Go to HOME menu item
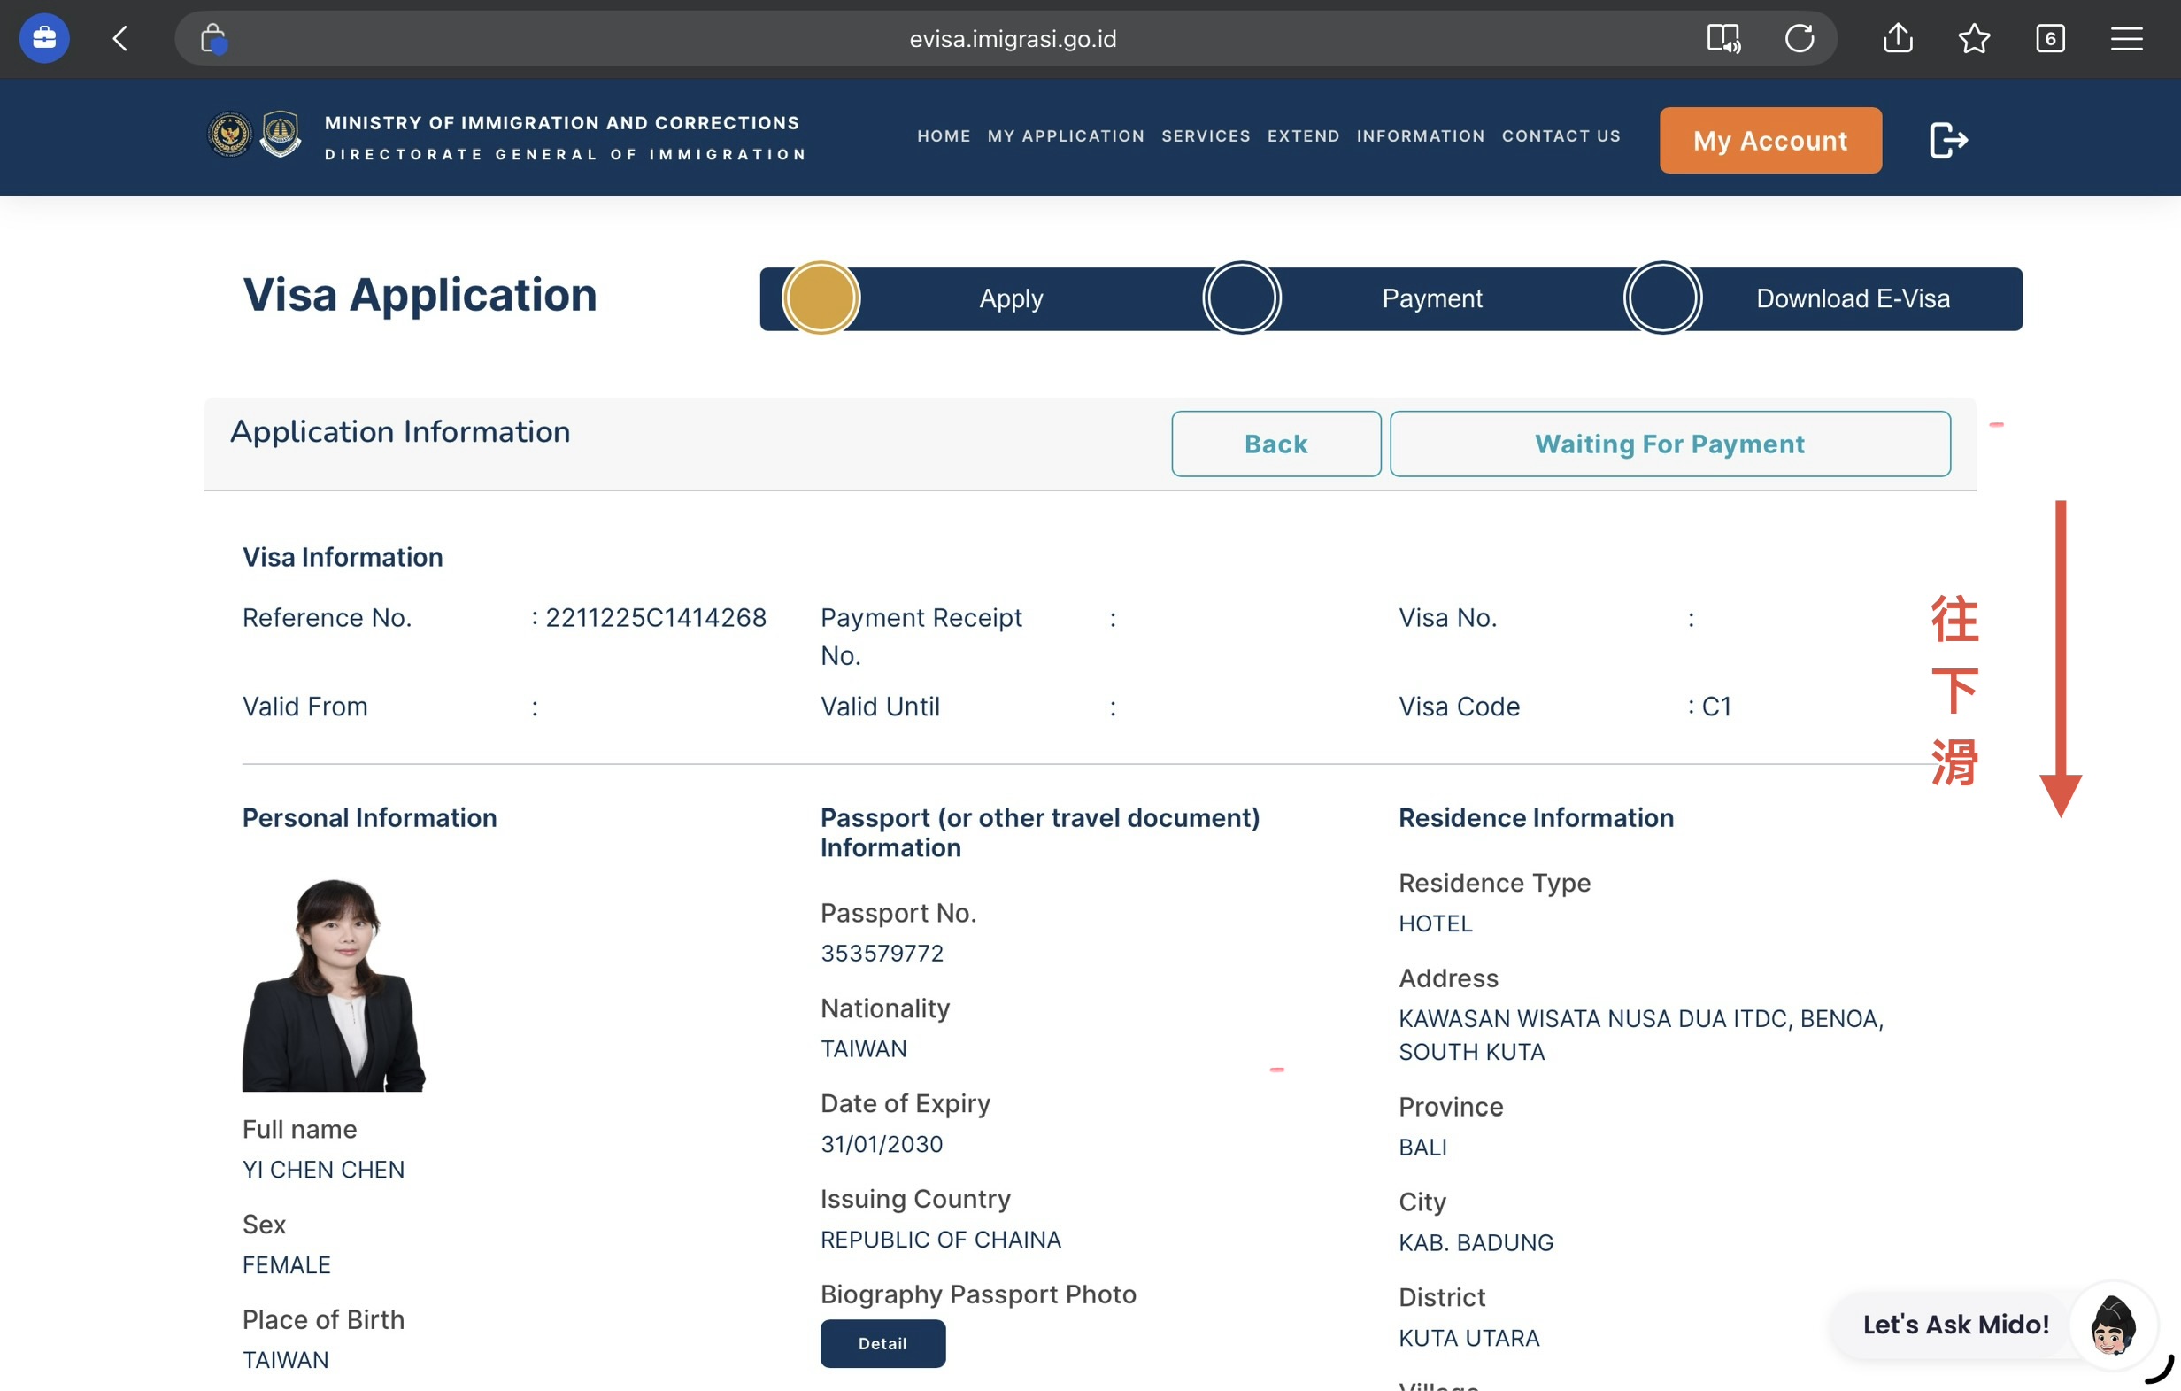Viewport: 2181px width, 1391px height. point(943,136)
